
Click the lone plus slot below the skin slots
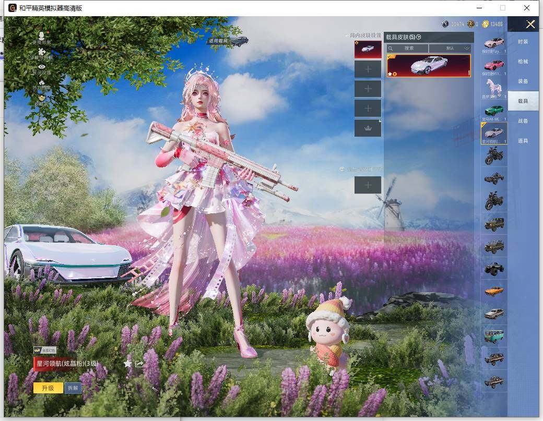[368, 185]
